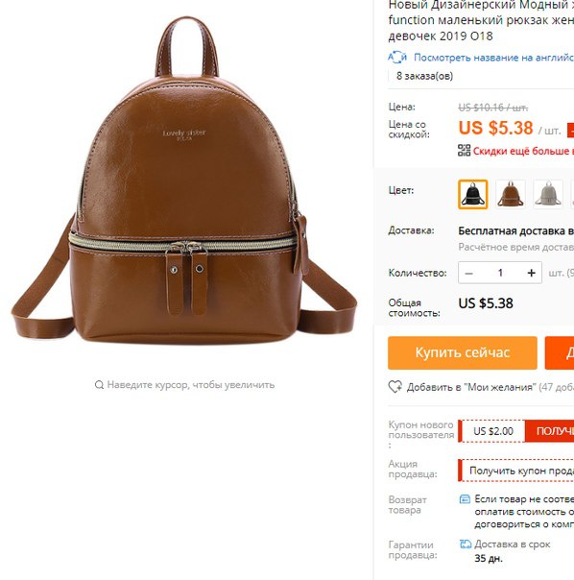
Task: Select the gray backpack color option
Action: [548, 195]
